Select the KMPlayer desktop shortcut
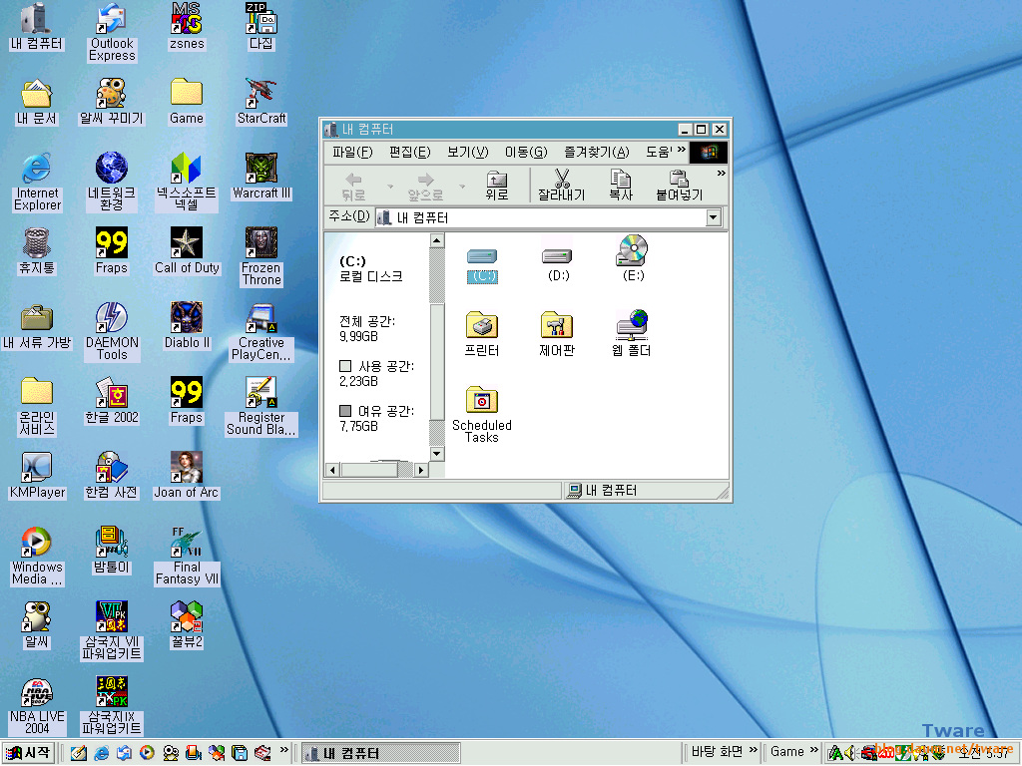 (37, 476)
